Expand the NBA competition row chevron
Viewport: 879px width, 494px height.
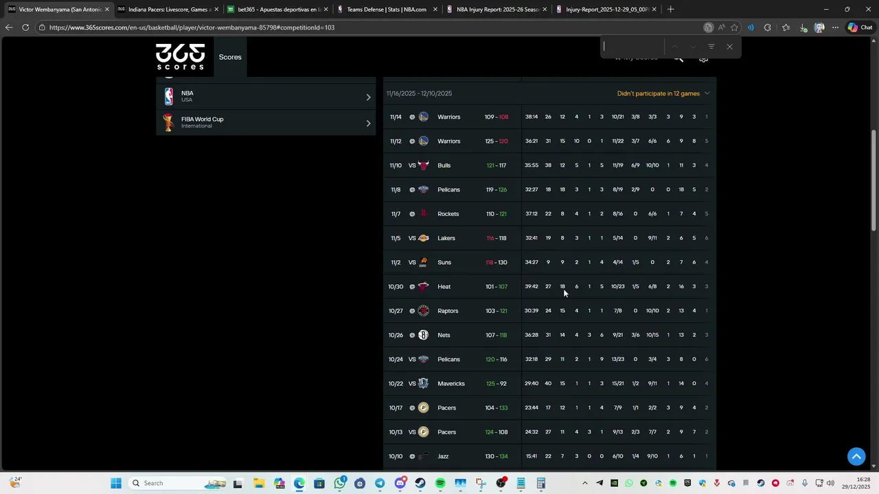point(368,97)
